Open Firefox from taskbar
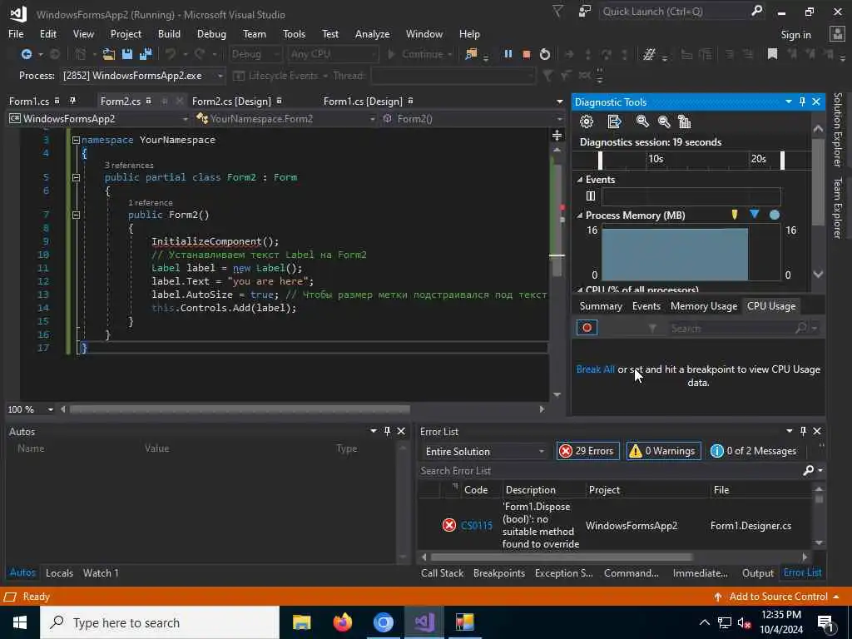The width and height of the screenshot is (852, 639). tap(342, 622)
